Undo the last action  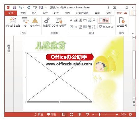pyautogui.click(x=21, y=7)
